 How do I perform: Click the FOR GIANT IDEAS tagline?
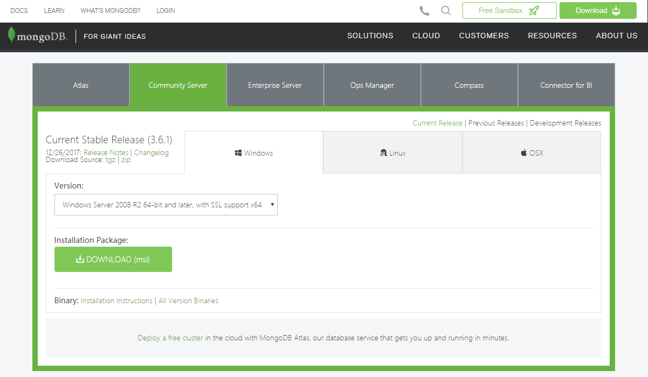pos(115,37)
